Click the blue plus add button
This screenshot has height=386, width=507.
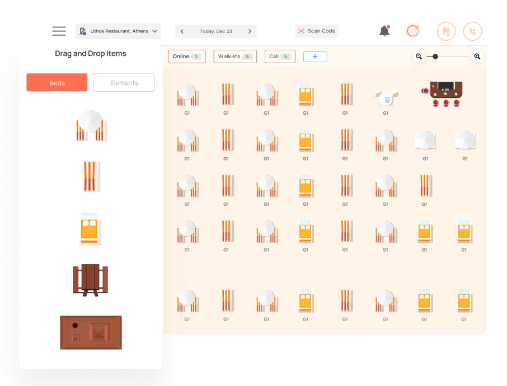315,57
